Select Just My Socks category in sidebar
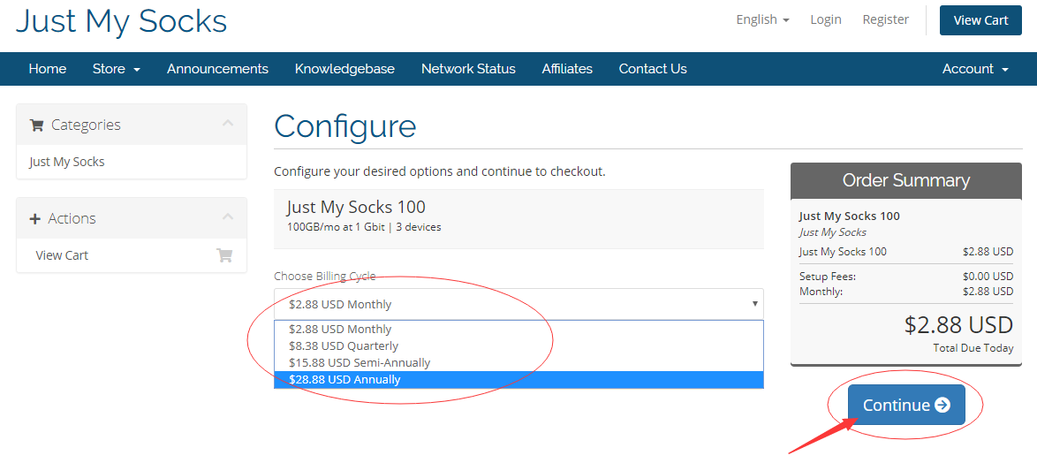 tap(67, 162)
